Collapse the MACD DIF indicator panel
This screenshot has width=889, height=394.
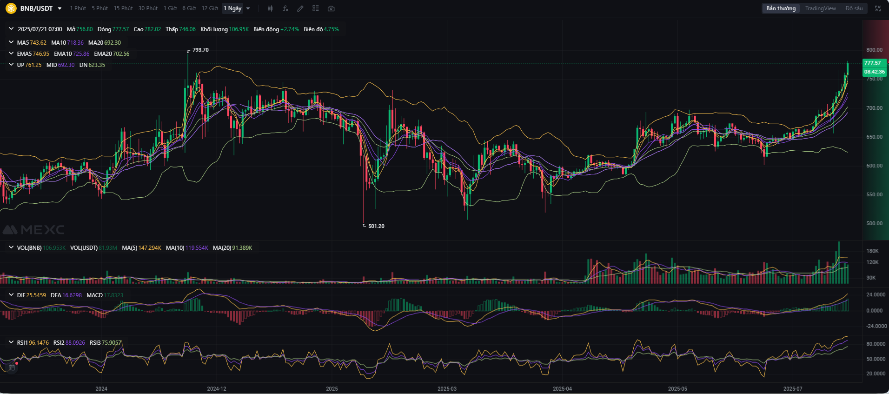pyautogui.click(x=11, y=295)
